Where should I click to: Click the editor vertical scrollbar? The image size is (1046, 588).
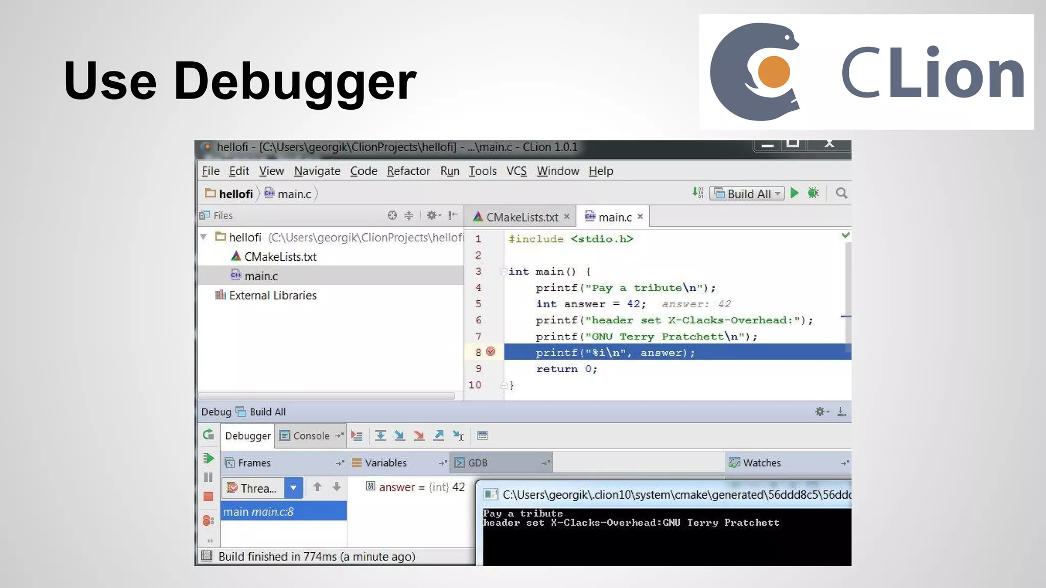(848, 297)
